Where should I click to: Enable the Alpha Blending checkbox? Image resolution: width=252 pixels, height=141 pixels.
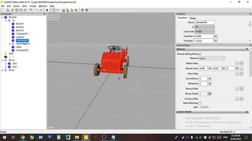(x=200, y=103)
